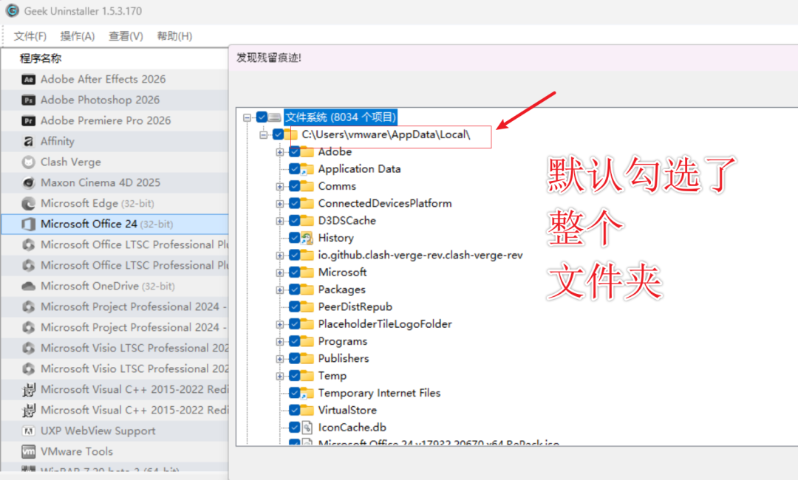Click the UXP WebView Support icon
Image resolution: width=798 pixels, height=480 pixels.
coord(29,431)
